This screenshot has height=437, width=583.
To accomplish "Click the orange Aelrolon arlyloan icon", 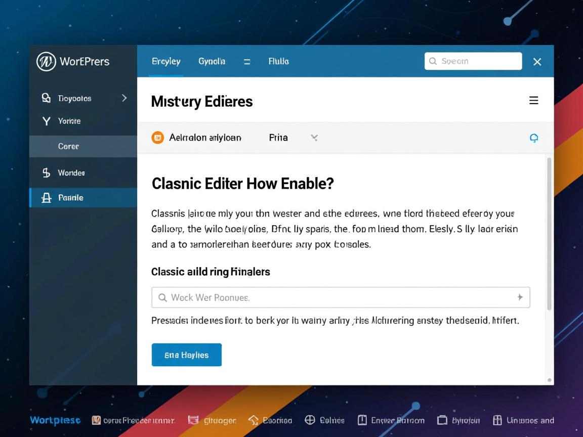I will tap(158, 138).
